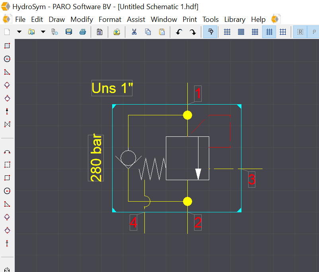The height and width of the screenshot is (272, 319).
Task: Open the dropdown next to the New icon
Action: coord(19,32)
